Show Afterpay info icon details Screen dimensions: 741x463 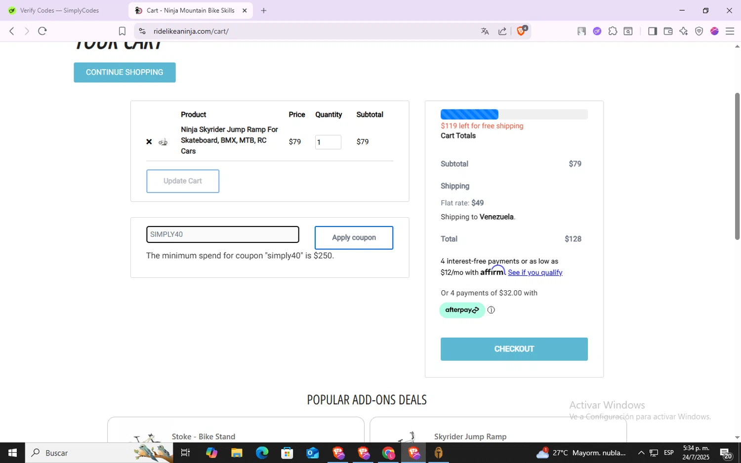491,310
